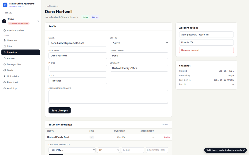This screenshot has height=155, width=249.
Task: Click the green Active status badge
Action: tap(85, 17)
